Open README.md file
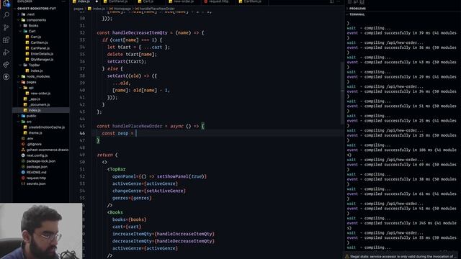 [36, 173]
